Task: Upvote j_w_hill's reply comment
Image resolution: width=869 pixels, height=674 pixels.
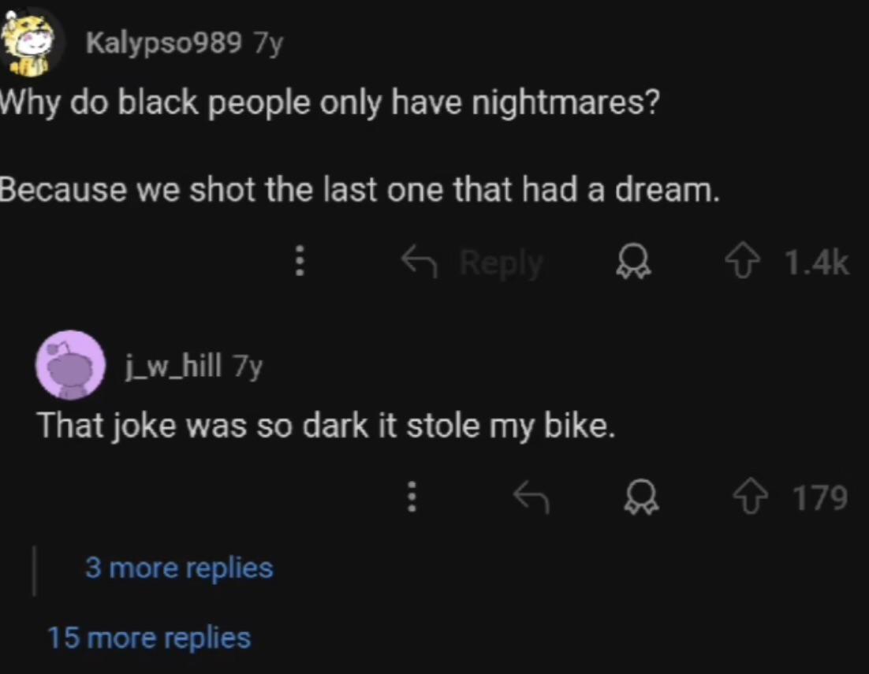Action: (752, 497)
